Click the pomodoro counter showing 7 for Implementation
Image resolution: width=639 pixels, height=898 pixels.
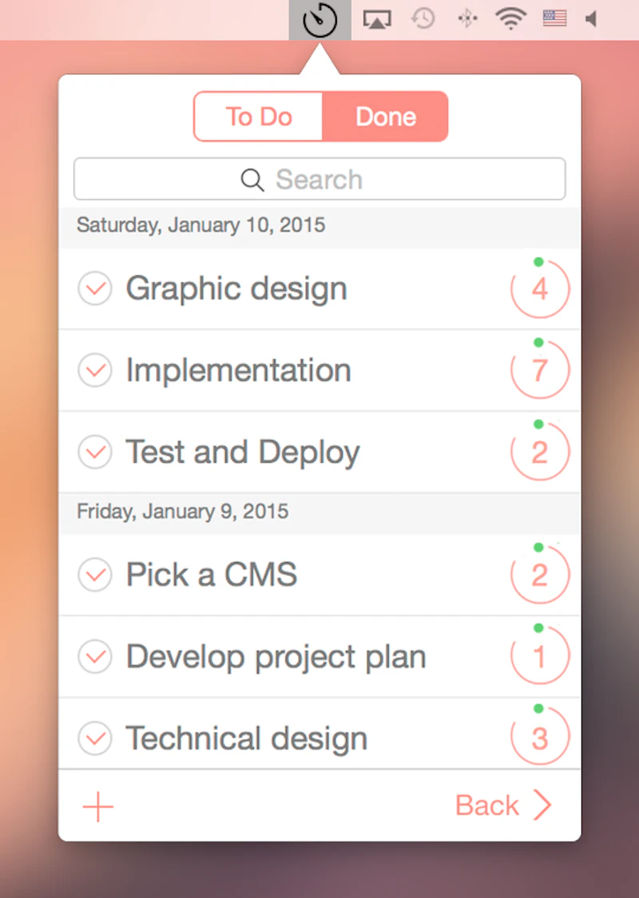click(x=540, y=370)
